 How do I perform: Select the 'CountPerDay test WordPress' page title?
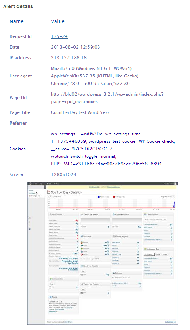point(80,112)
